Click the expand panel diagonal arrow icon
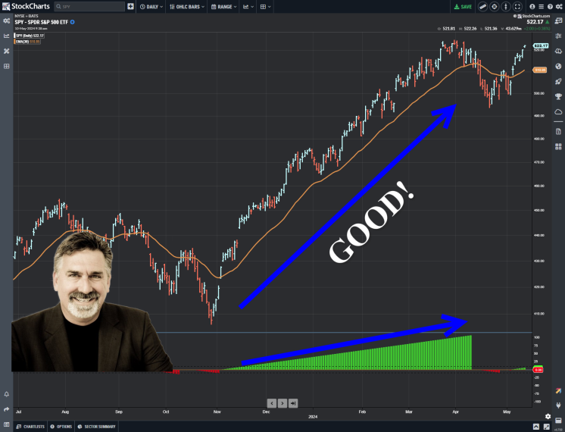The image size is (565, 432). click(547, 427)
